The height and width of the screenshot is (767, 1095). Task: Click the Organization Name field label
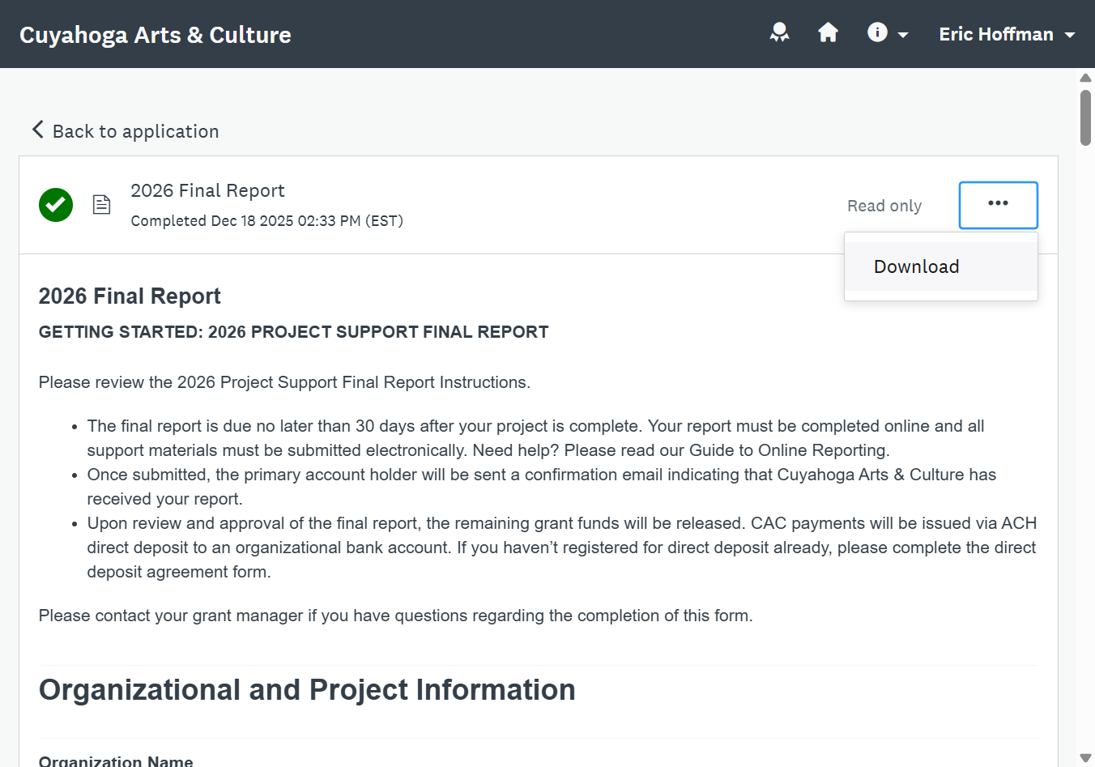click(x=116, y=761)
